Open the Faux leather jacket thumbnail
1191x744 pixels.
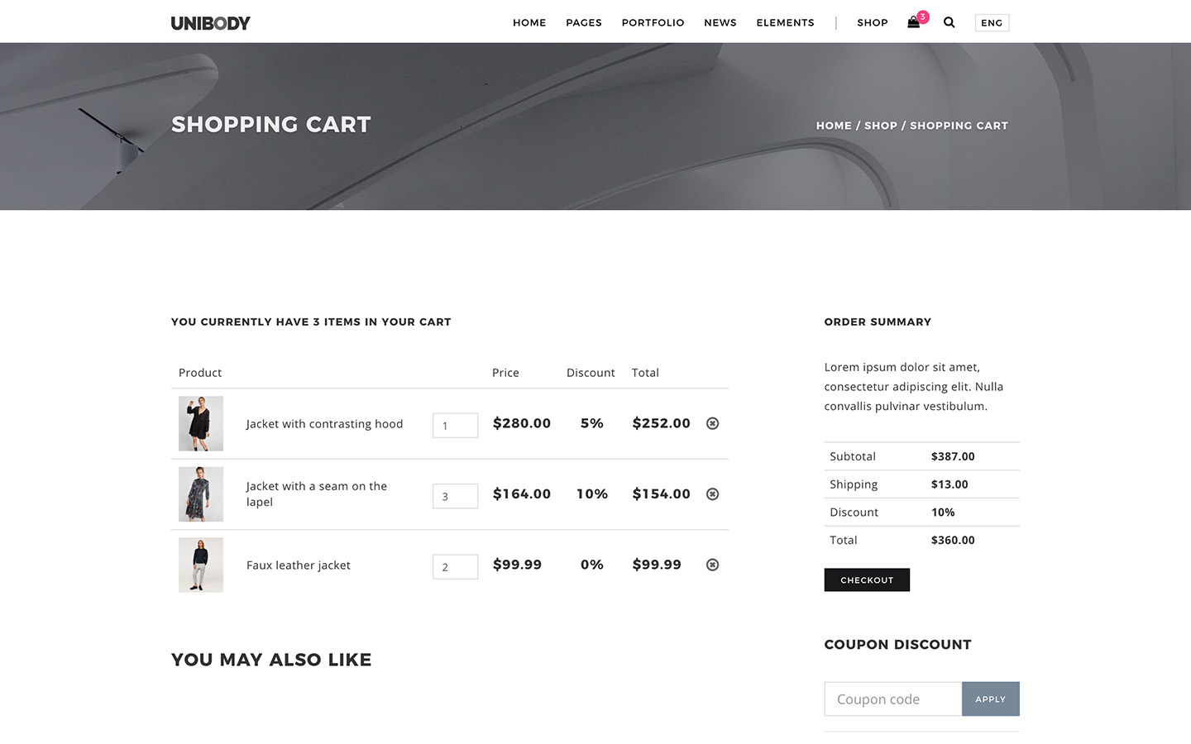tap(201, 565)
